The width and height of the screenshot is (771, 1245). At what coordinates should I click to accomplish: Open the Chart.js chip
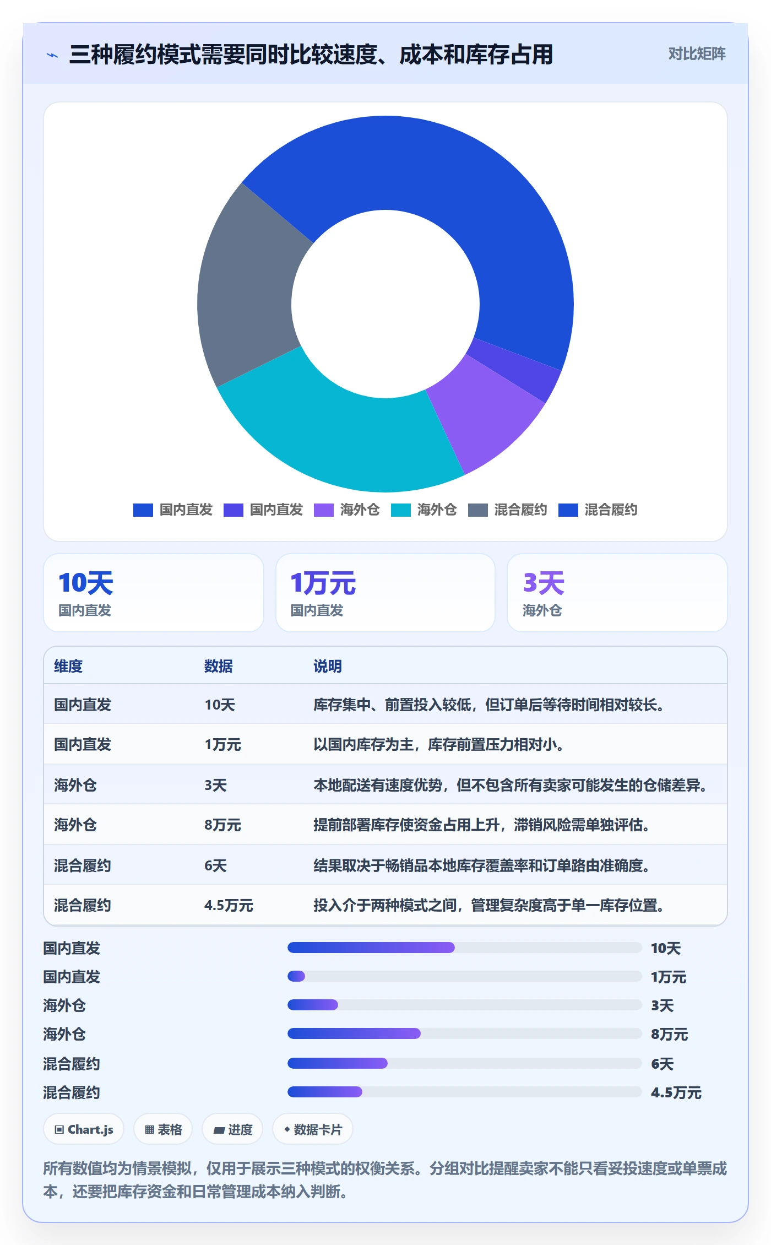84,1130
